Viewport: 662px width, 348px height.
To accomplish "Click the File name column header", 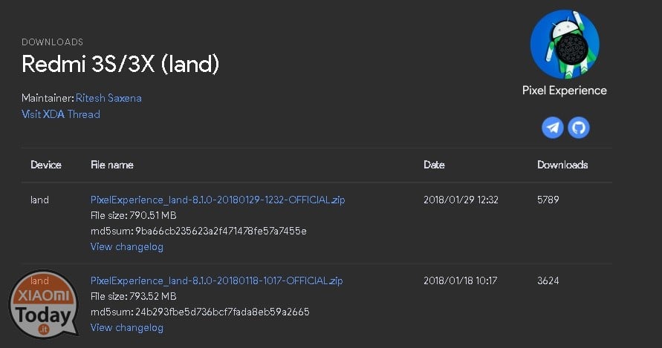I will point(112,165).
